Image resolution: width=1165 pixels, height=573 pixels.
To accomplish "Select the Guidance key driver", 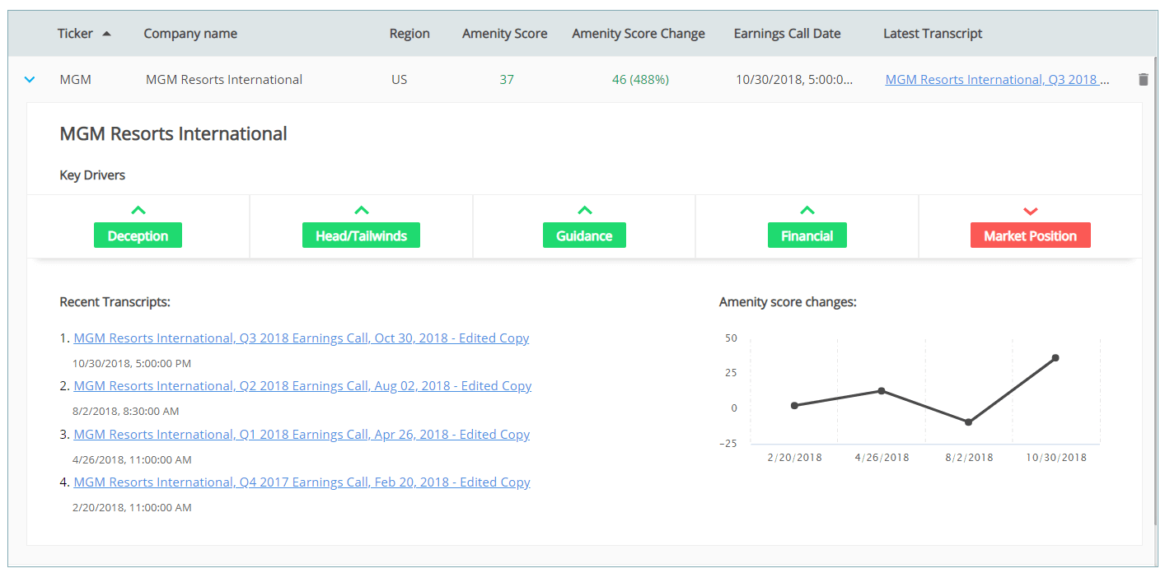I will (x=584, y=235).
